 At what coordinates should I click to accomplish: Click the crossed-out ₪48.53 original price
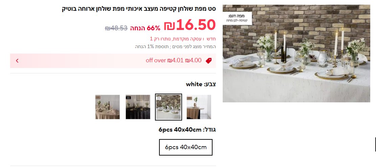click(x=116, y=28)
